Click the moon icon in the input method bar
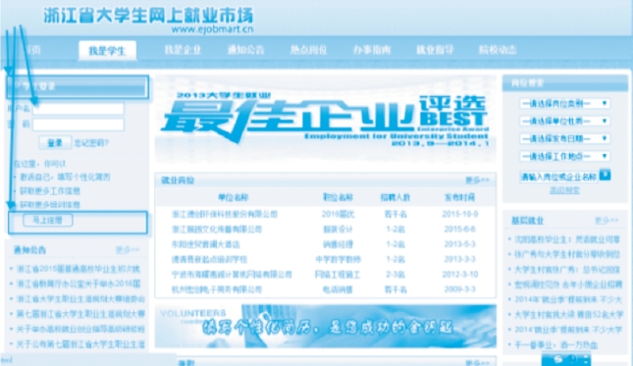This screenshot has width=633, height=366. 572,360
